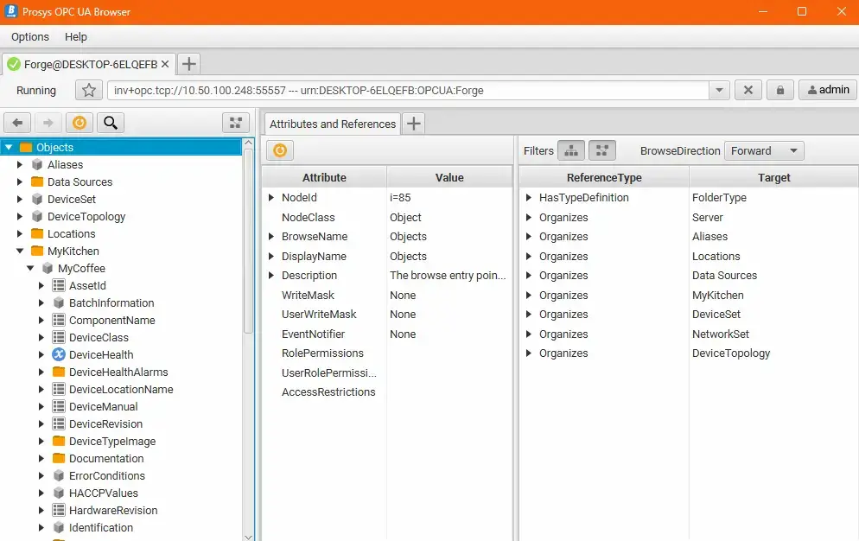
Task: Click the tree view layout icon
Action: 236,123
